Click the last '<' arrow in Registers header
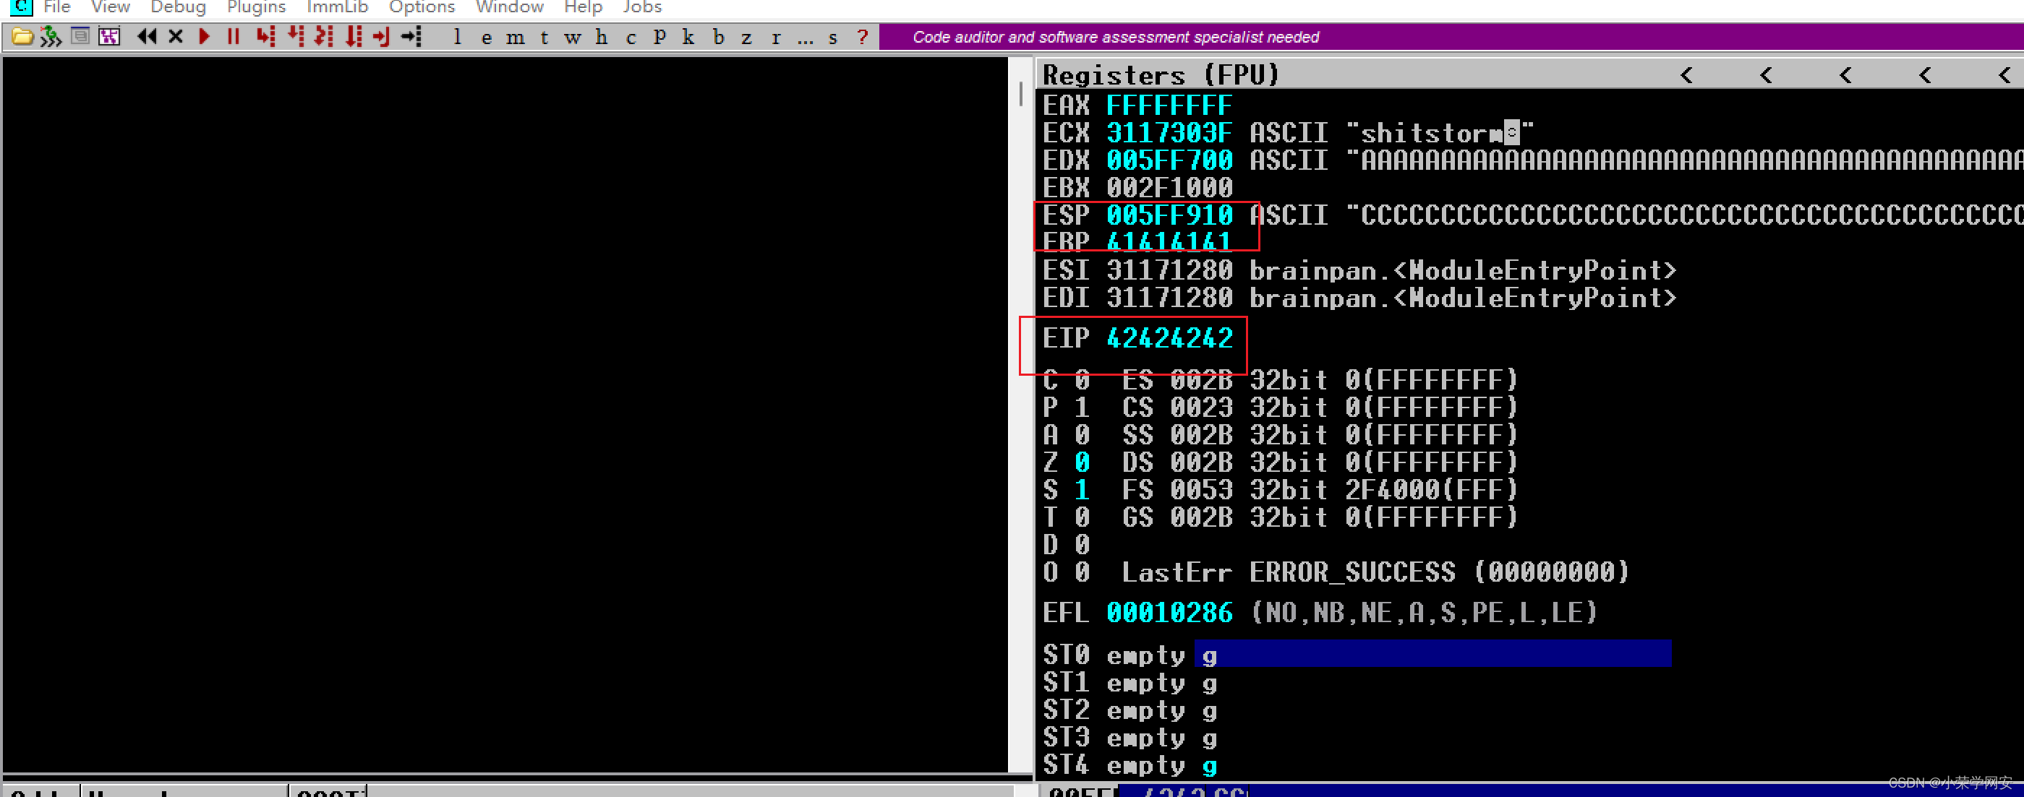Image resolution: width=2024 pixels, height=797 pixels. (2005, 74)
